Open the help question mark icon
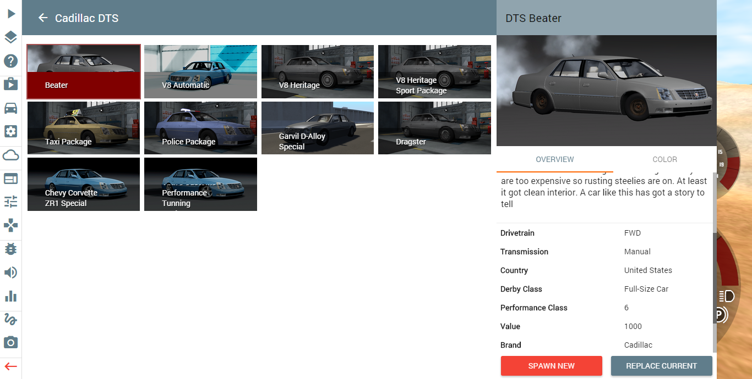The width and height of the screenshot is (752, 379). click(x=10, y=61)
